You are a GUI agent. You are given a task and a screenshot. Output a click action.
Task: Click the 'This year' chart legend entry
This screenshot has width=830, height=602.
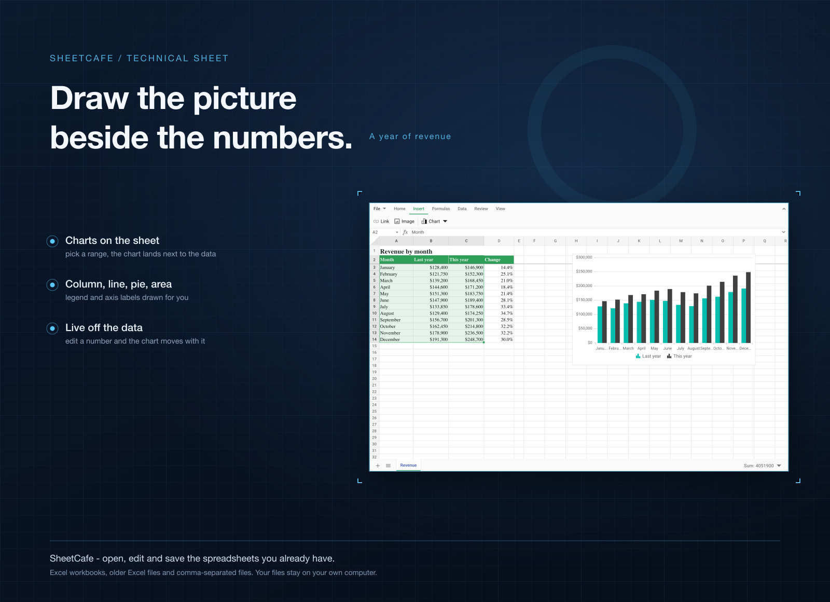(x=680, y=356)
